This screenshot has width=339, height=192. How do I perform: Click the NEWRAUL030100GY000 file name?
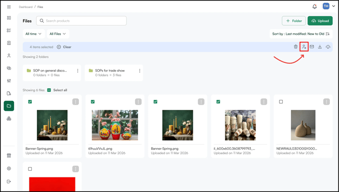tap(296, 149)
